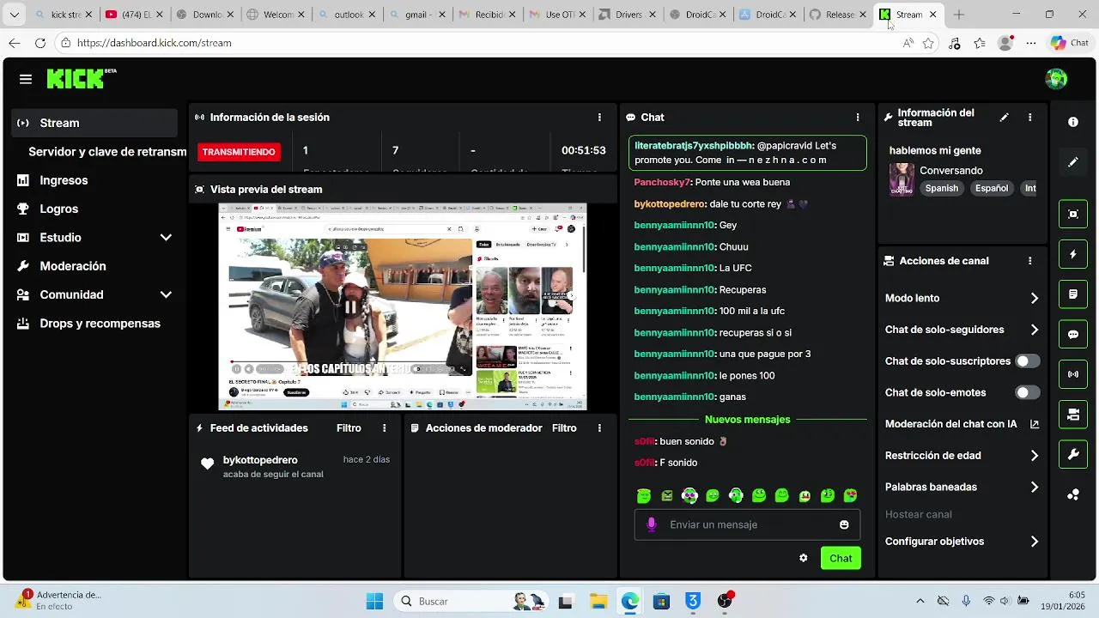This screenshot has width=1099, height=618.
Task: Click username Panchosky7 in chat
Action: click(662, 182)
